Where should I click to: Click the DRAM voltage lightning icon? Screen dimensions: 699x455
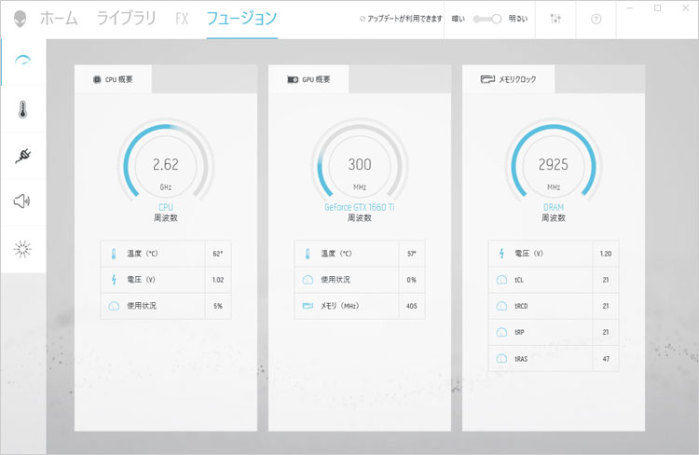pyautogui.click(x=501, y=254)
